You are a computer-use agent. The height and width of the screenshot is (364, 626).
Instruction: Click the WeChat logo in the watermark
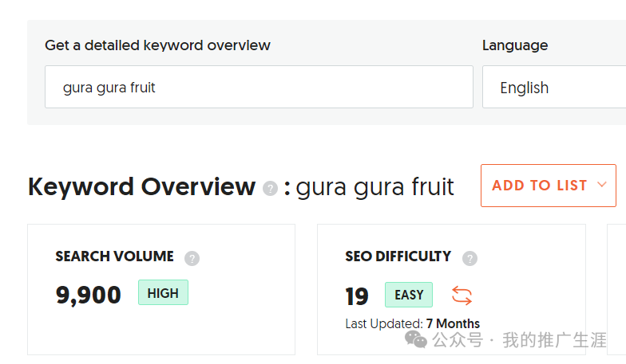(x=416, y=339)
